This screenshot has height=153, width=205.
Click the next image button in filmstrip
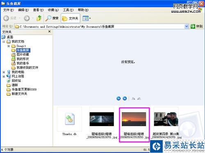(125, 98)
